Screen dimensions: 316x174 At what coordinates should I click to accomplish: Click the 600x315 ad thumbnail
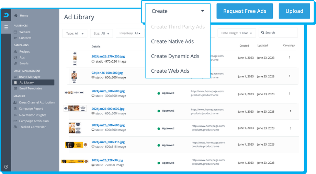pos(76,145)
